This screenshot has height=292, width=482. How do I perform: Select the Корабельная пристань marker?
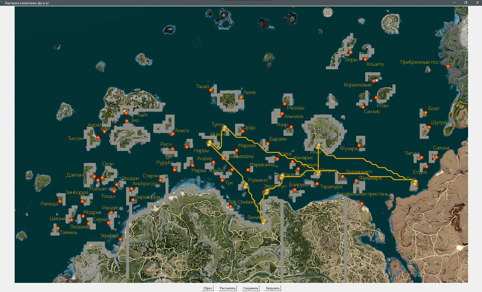[x=362, y=204]
